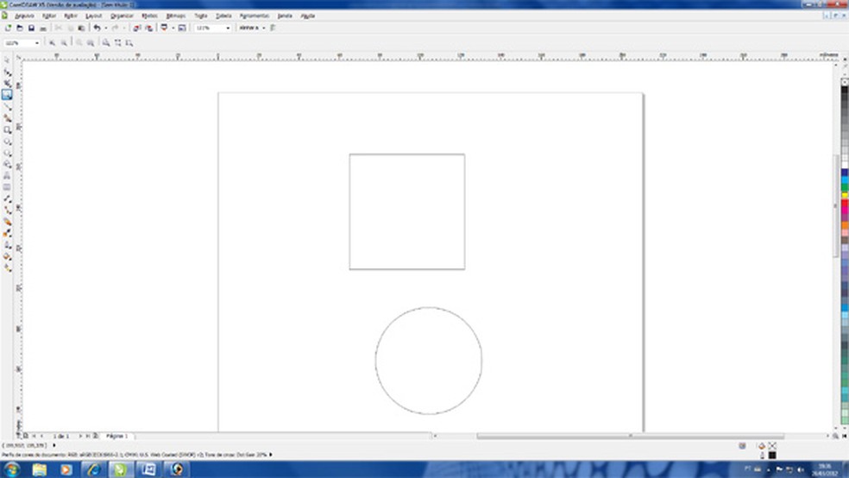
Task: Select the Freehand tool in the toolbox
Action: pos(7,107)
